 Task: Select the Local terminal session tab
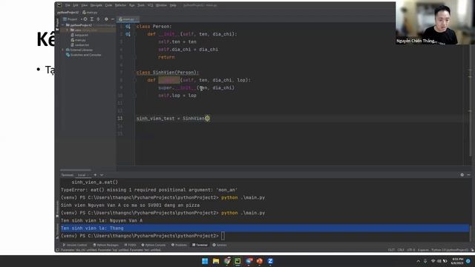82,175
